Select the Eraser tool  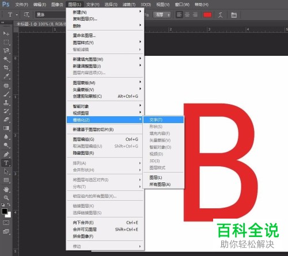tap(6, 120)
